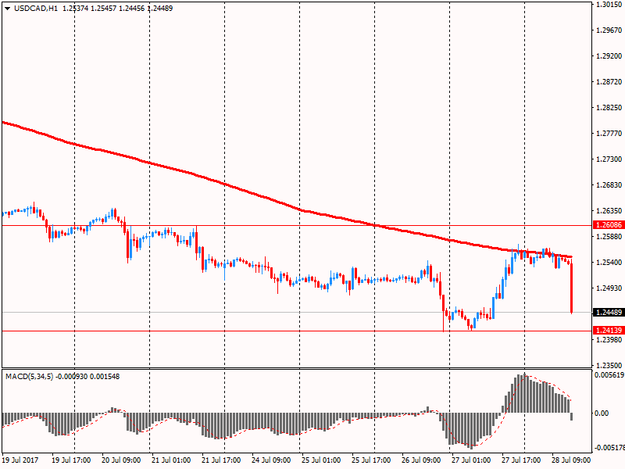Click the 27 Jul 17:00 time label
Viewport: 625px width, 469px height.
click(x=521, y=460)
